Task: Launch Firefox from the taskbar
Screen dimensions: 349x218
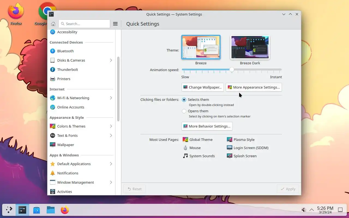Action: tap(65, 210)
